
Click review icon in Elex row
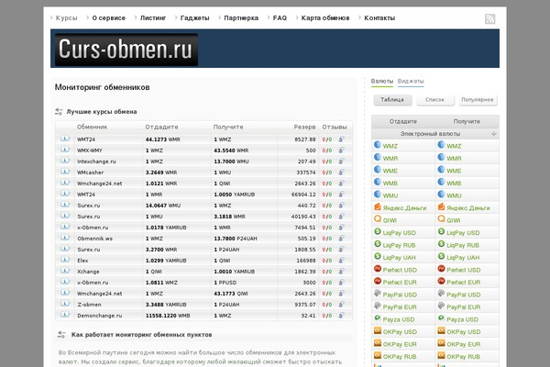tap(341, 261)
